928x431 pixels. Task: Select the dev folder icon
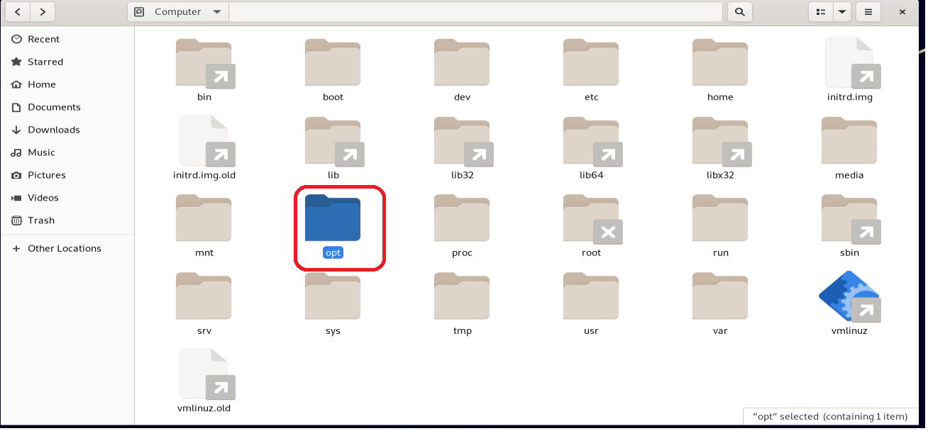tap(462, 62)
